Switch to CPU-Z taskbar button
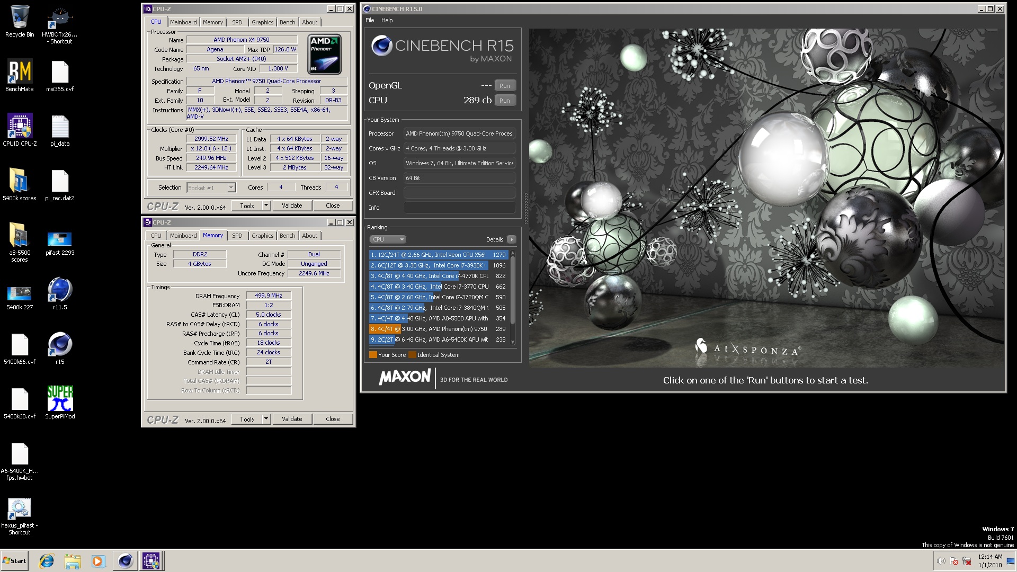 (x=151, y=561)
